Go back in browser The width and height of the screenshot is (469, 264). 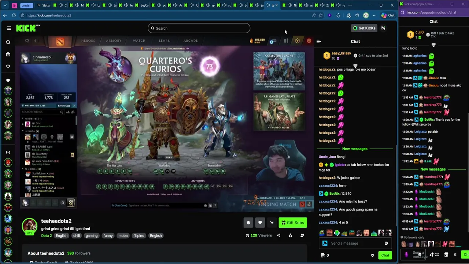(x=5, y=15)
